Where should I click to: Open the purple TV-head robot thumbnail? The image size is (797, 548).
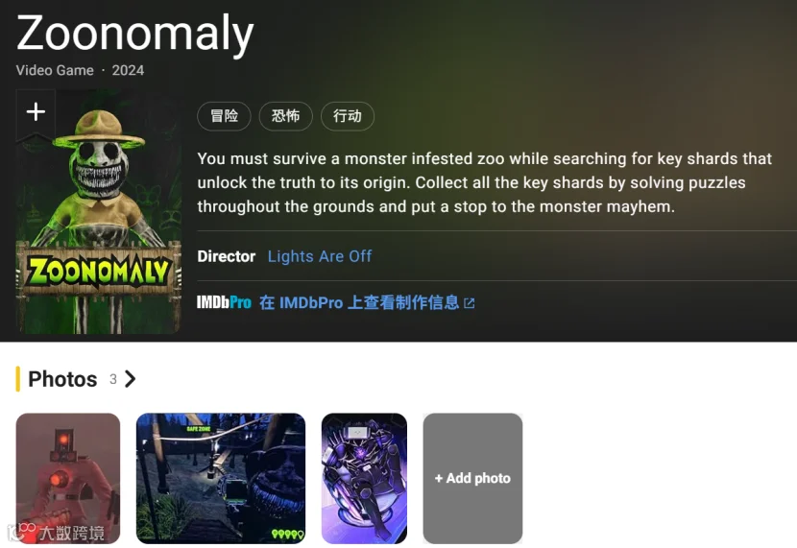point(365,479)
